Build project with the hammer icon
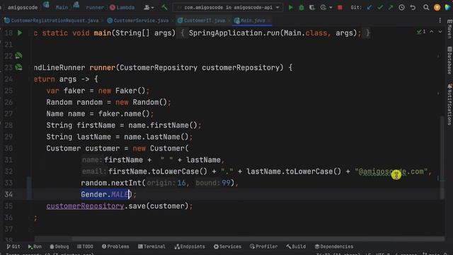 164,7
